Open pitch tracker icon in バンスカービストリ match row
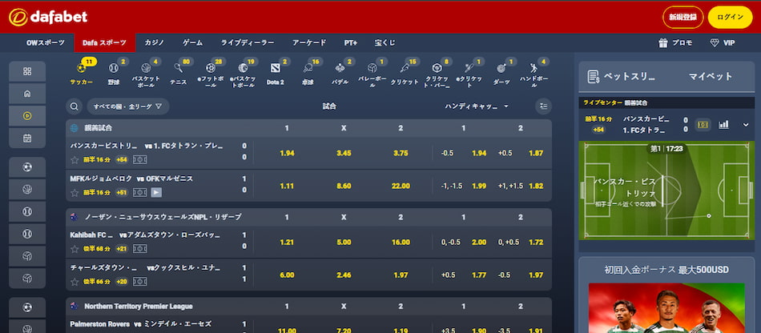The width and height of the screenshot is (761, 333). pos(139,159)
